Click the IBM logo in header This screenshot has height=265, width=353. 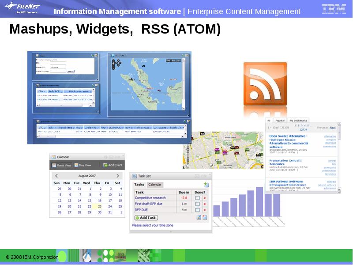point(334,8)
